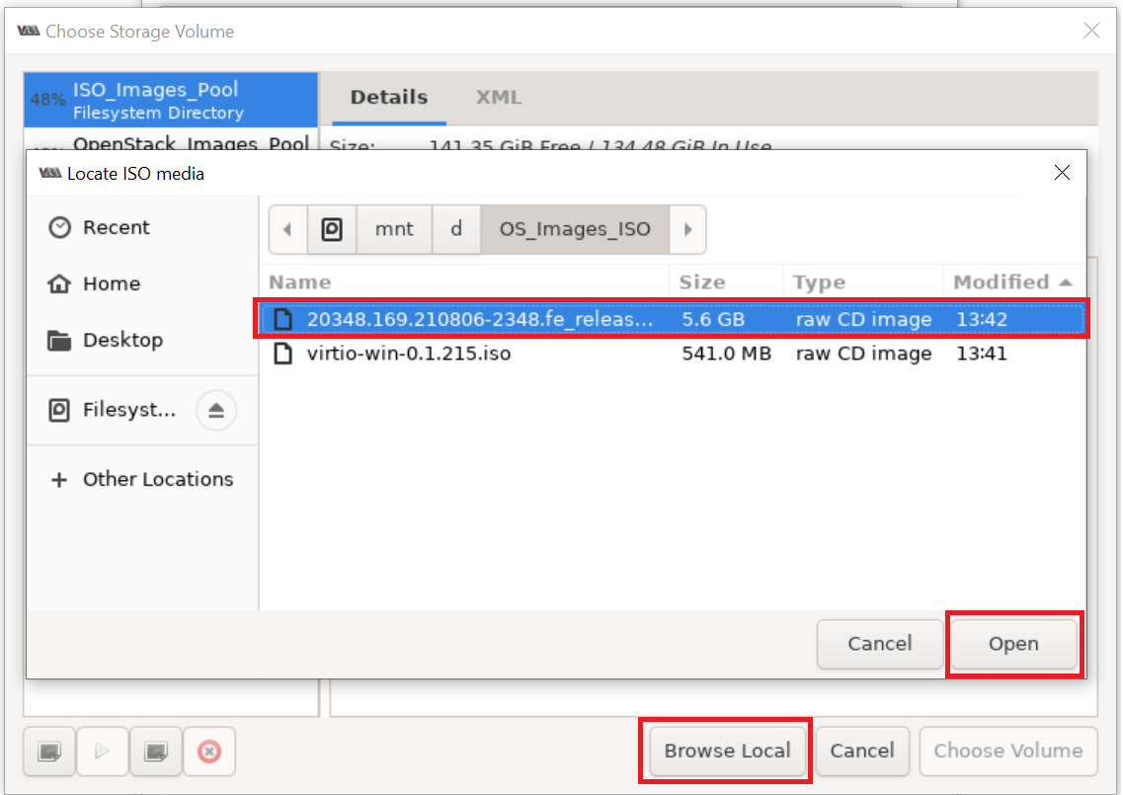
Task: Select the 20348.169.210806-2348.fe_releas... file
Action: pyautogui.click(x=672, y=319)
